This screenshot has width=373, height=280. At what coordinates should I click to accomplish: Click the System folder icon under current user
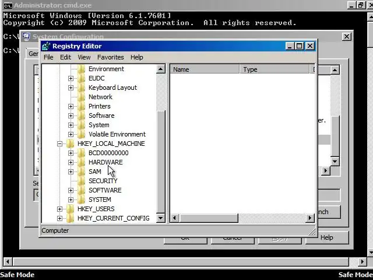[x=82, y=125]
